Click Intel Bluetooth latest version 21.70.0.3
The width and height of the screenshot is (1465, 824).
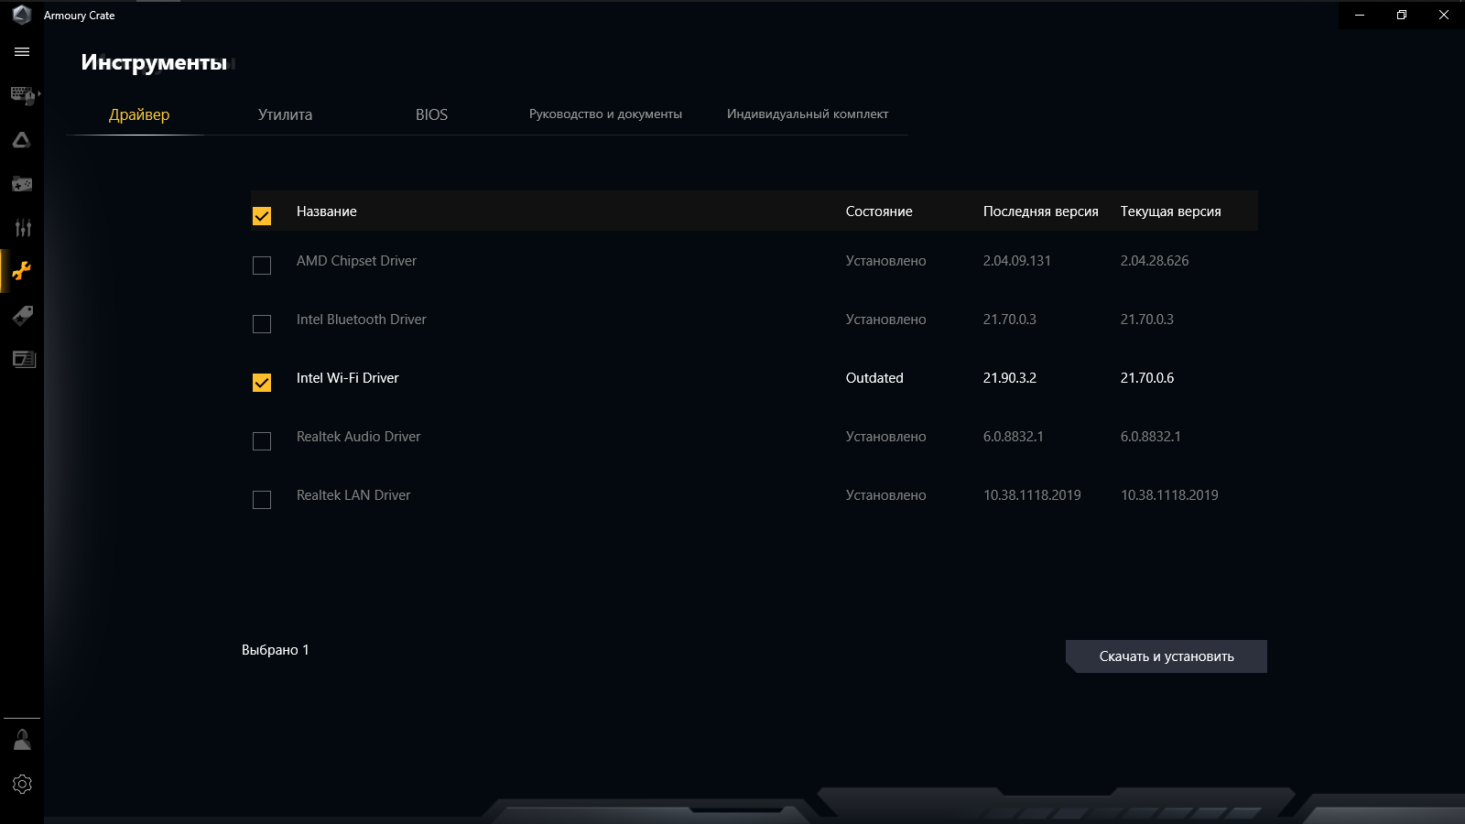click(x=1010, y=320)
